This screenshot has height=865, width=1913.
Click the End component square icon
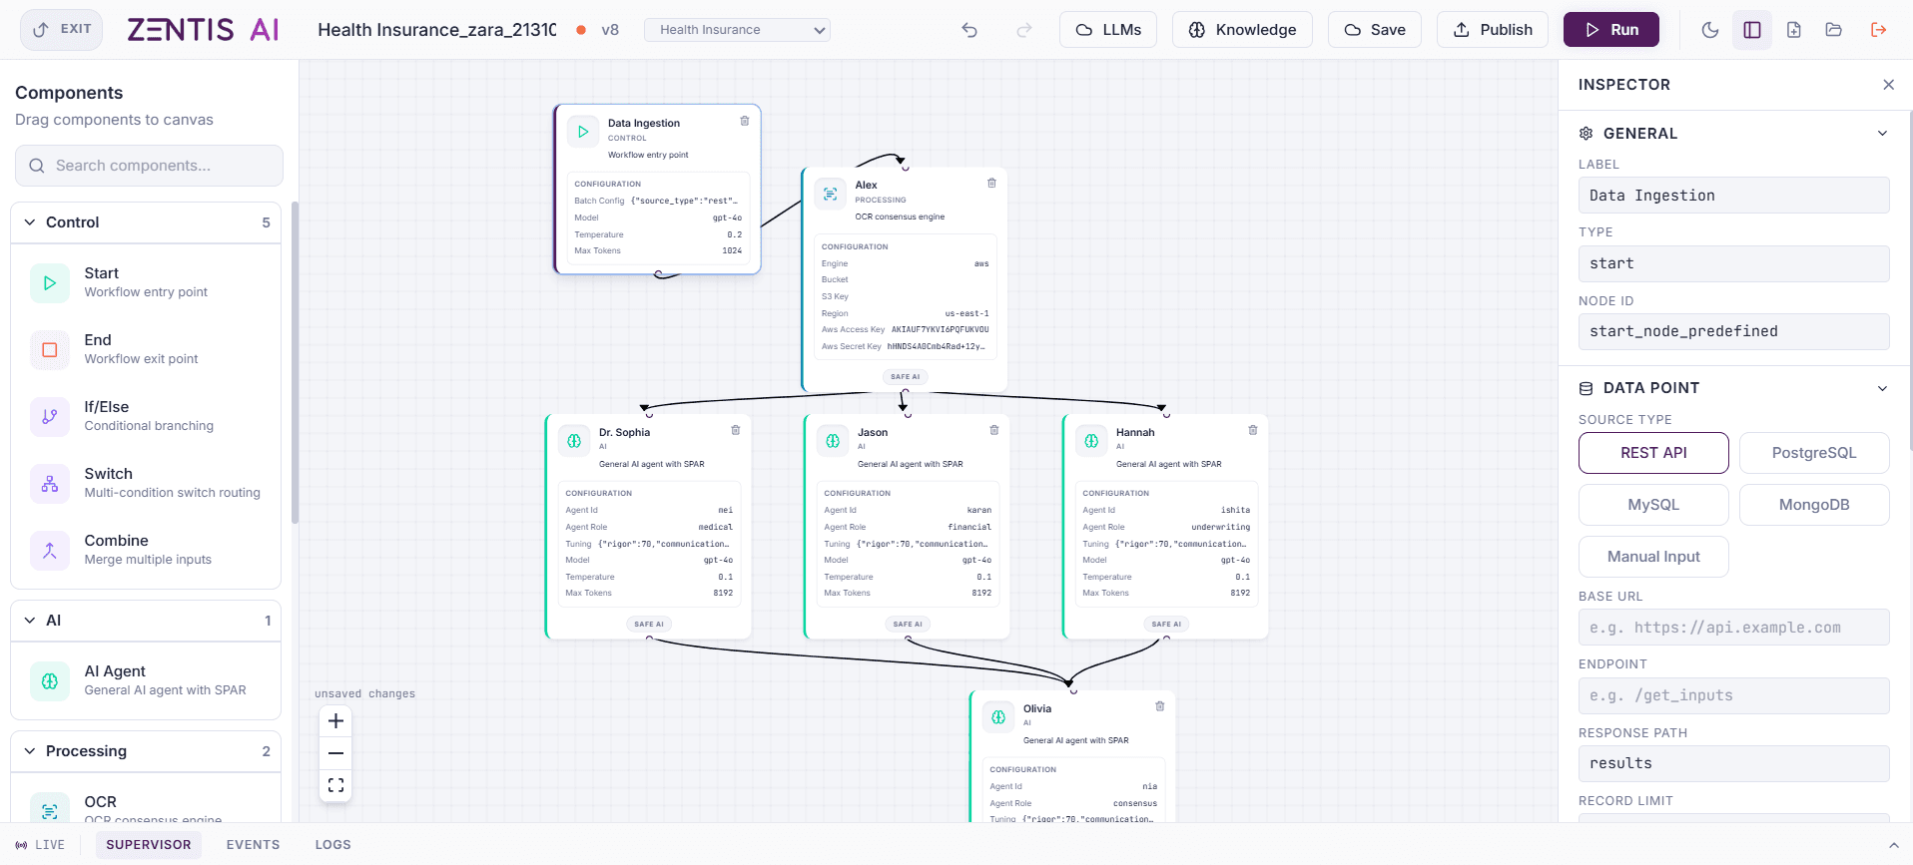[50, 350]
